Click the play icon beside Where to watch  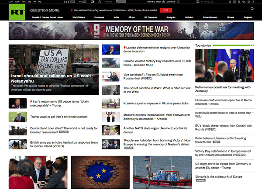[164, 2]
